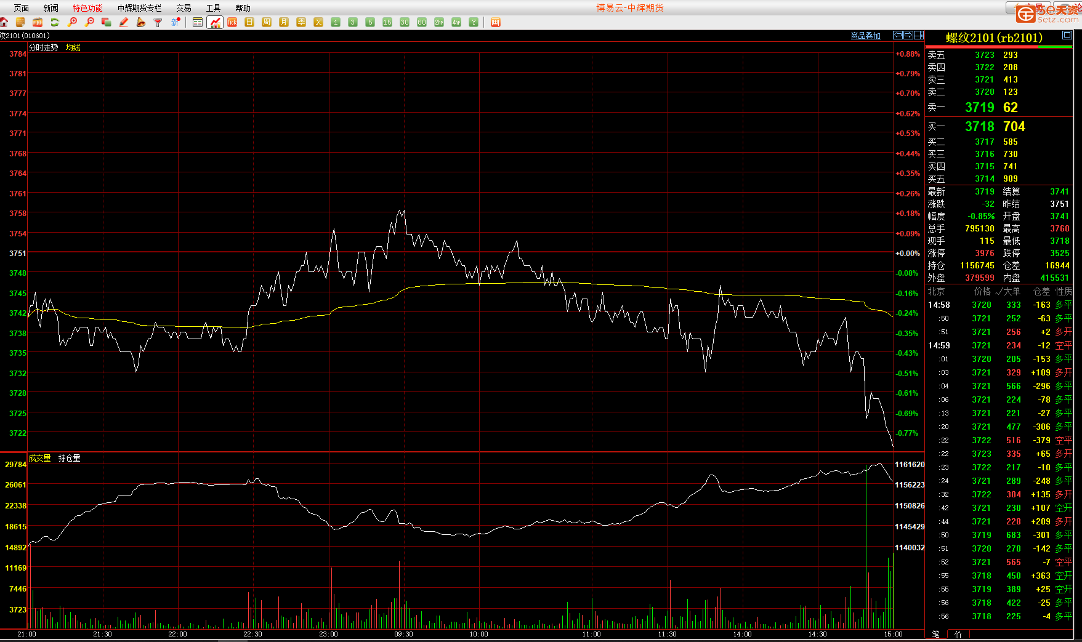Open the 中辉期货专栏 menu
Screen dimensions: 1082x642
point(140,8)
